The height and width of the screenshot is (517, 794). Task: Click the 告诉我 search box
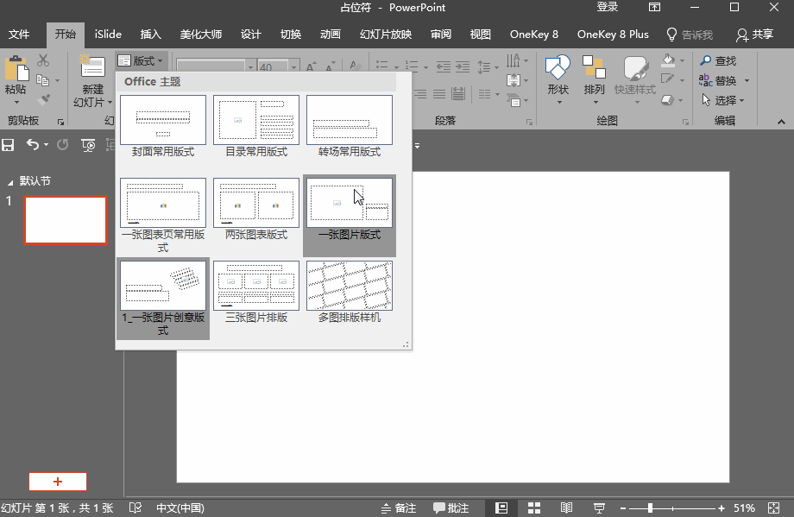point(690,35)
